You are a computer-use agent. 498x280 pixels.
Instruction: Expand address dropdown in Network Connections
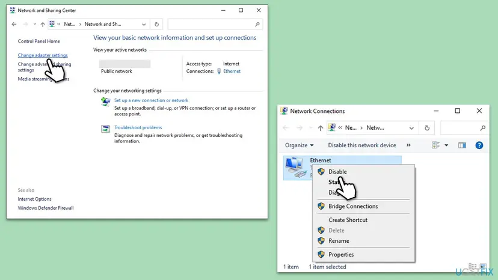(x=411, y=128)
